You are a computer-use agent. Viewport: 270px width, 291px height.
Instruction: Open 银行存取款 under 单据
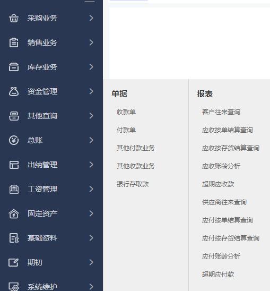133,184
